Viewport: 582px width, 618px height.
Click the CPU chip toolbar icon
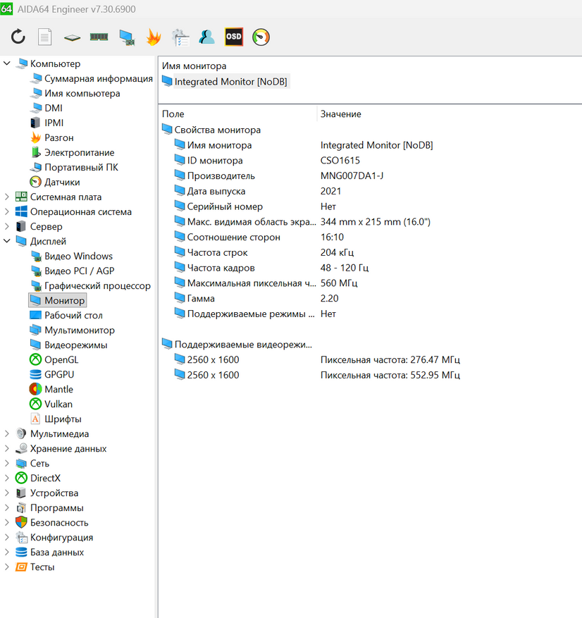[72, 37]
